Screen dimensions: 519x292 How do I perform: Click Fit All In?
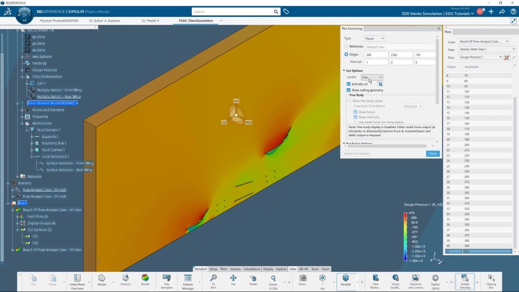[x=214, y=282]
